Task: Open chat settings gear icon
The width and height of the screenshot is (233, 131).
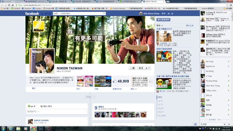Action: (x=225, y=124)
